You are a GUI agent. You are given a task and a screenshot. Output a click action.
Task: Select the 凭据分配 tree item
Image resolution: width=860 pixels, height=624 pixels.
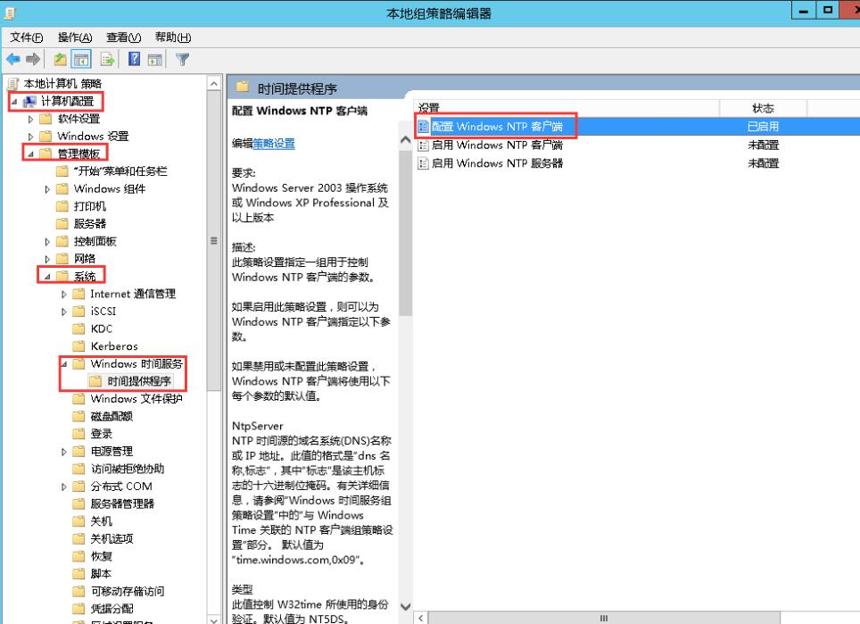(x=112, y=609)
